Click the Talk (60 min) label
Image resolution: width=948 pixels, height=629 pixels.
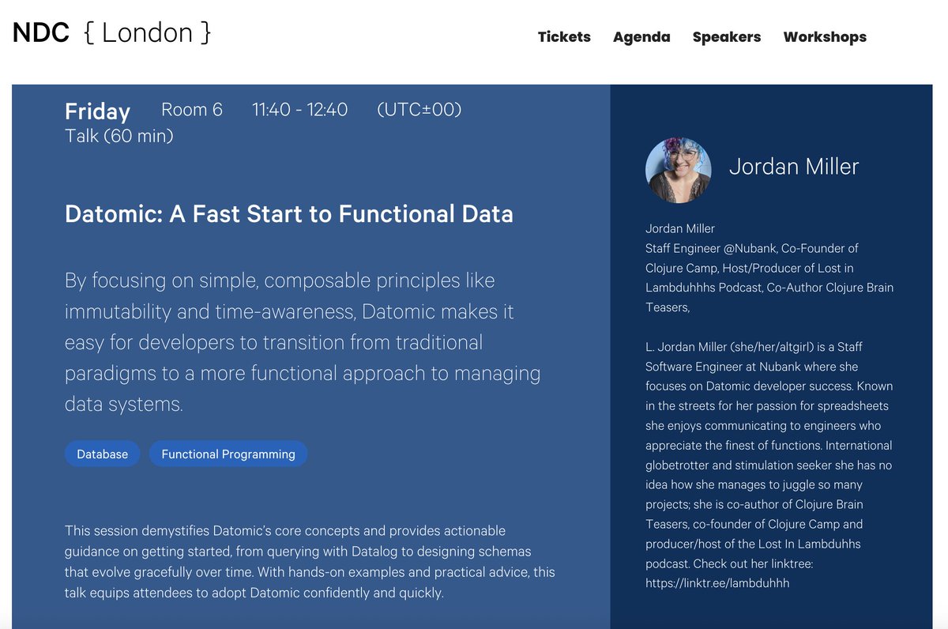point(119,136)
